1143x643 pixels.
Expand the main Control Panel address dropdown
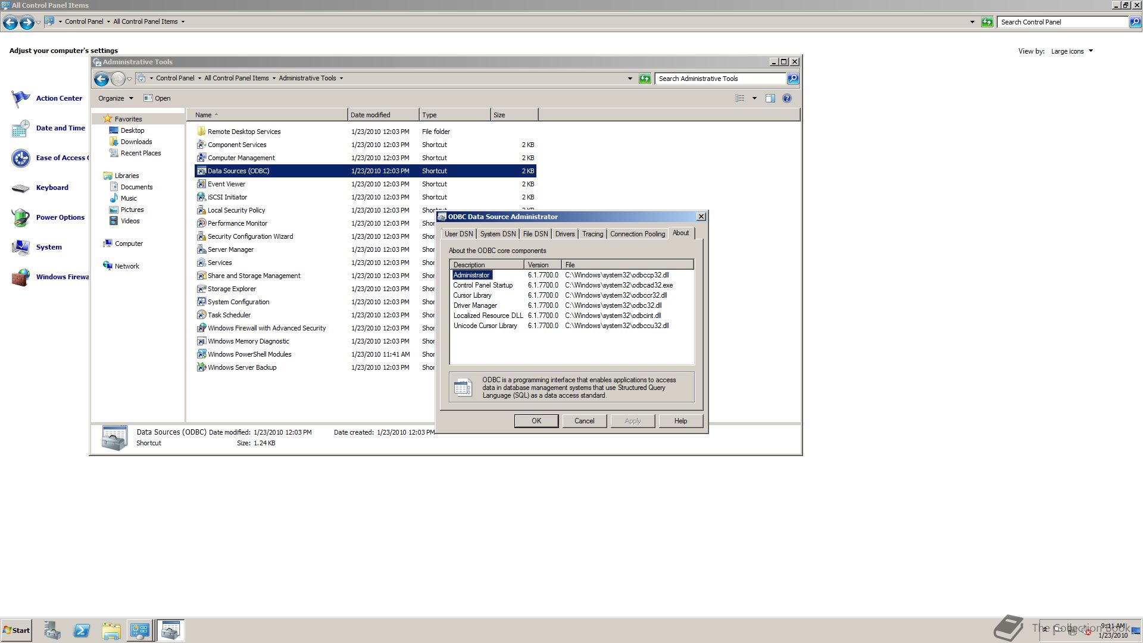972,22
